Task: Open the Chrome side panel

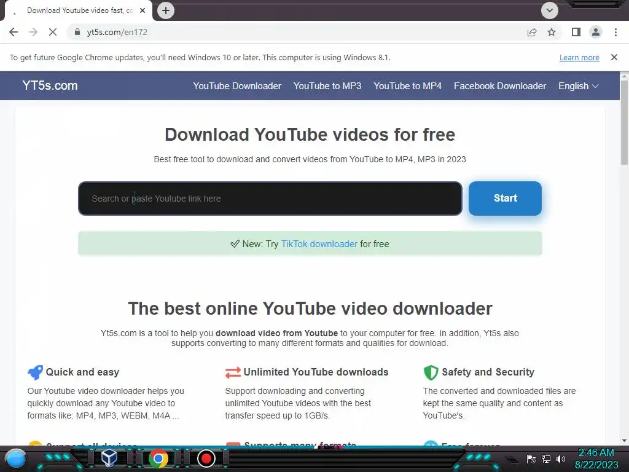Action: [576, 32]
